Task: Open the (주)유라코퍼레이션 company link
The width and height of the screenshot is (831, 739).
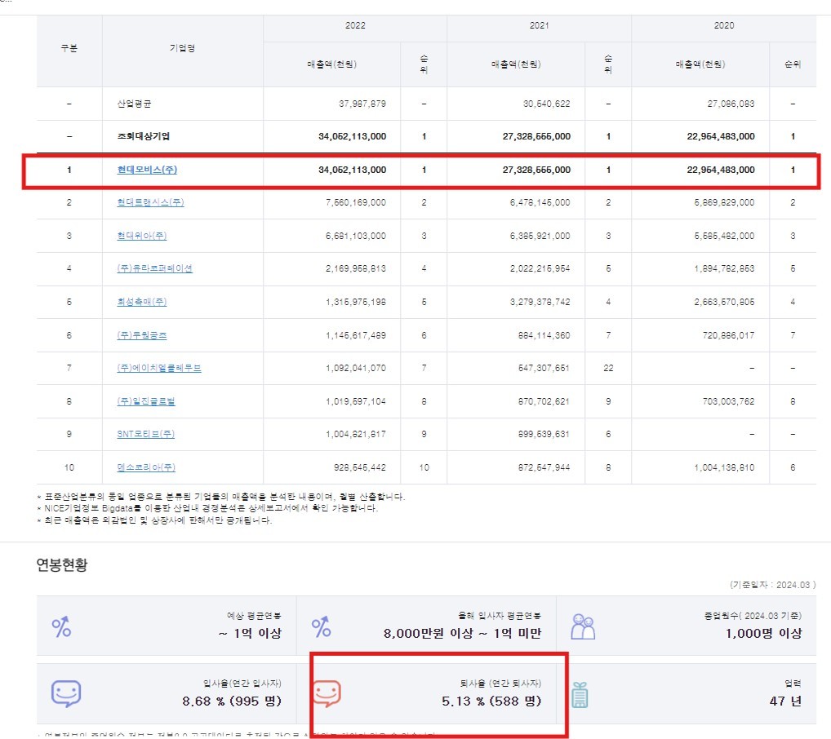Action: click(155, 268)
